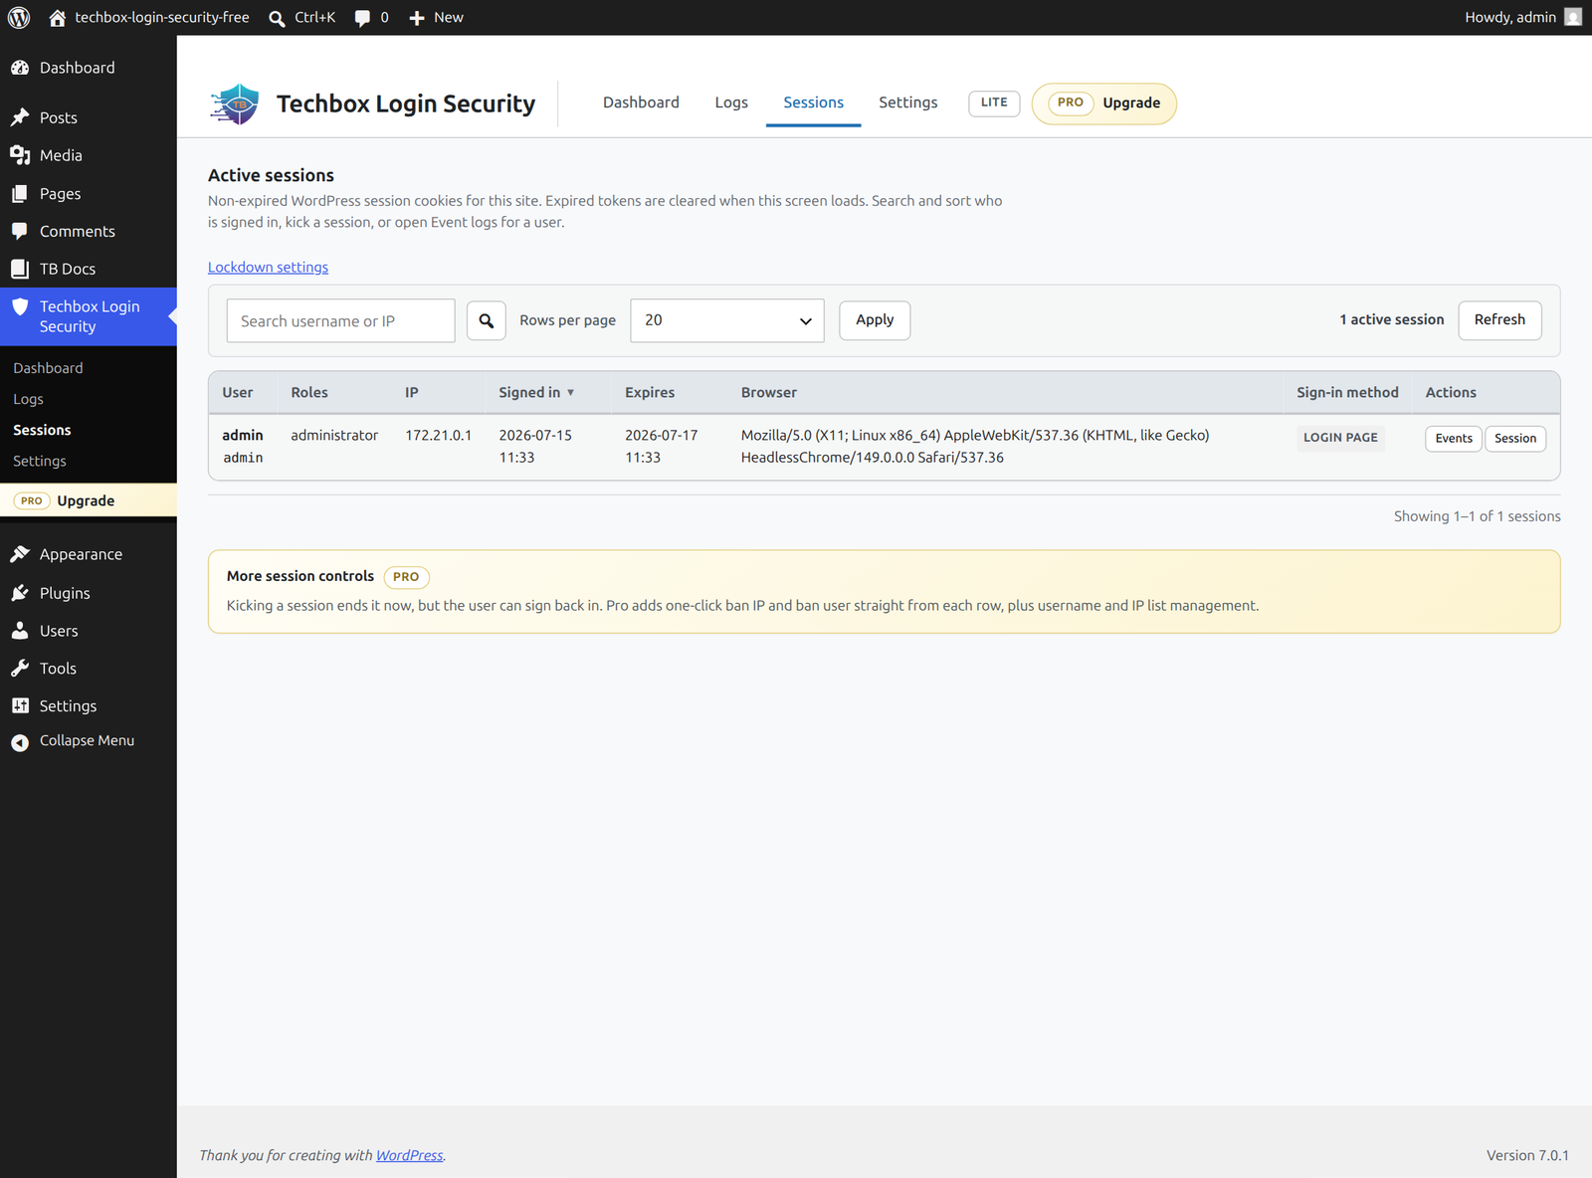Switch to the plugin Dashboard tab
Viewport: 1592px width, 1178px height.
pos(641,102)
